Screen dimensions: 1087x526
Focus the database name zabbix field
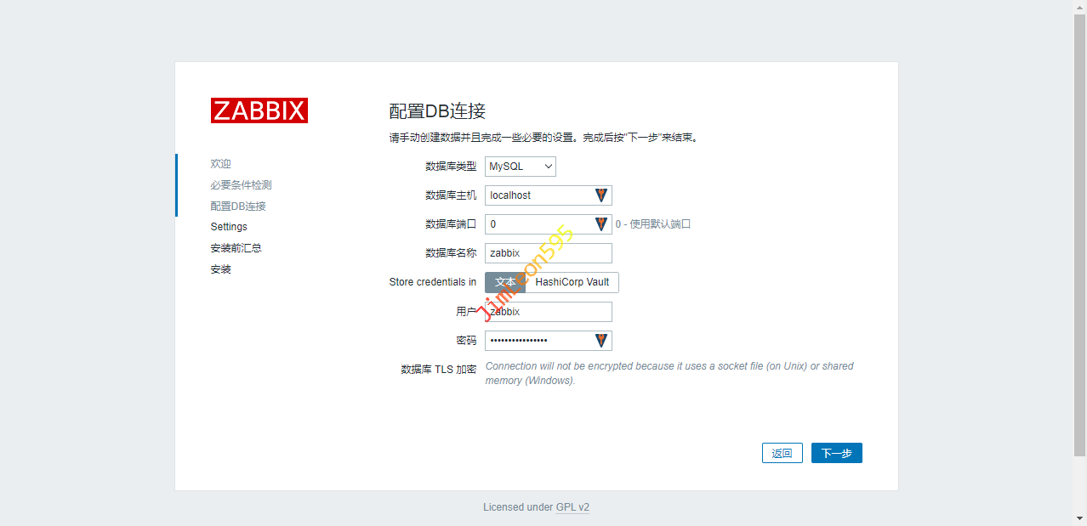(x=548, y=253)
